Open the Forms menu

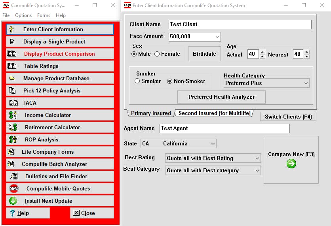[44, 15]
